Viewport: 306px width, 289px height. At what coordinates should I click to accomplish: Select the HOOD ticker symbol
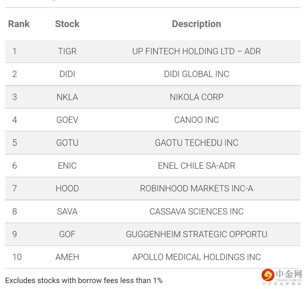coord(67,189)
